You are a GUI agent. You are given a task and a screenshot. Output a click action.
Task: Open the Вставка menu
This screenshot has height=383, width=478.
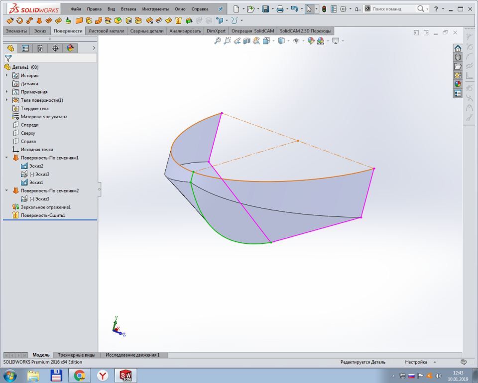(128, 9)
